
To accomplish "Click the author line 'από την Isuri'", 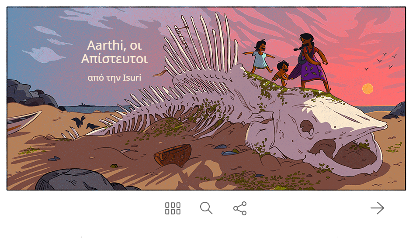I will tap(114, 78).
